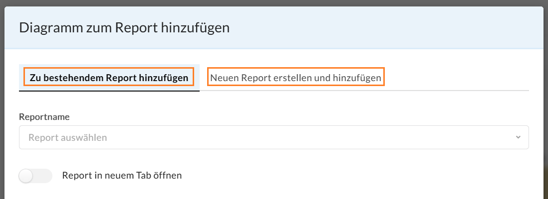The height and width of the screenshot is (199, 548).
Task: Click the 'Reportname' field label
Action: tap(44, 117)
